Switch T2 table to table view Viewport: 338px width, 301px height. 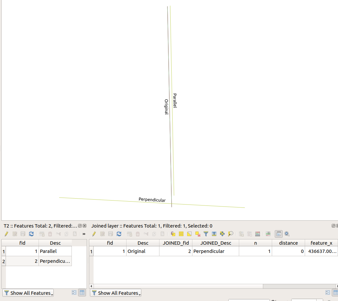click(82, 292)
